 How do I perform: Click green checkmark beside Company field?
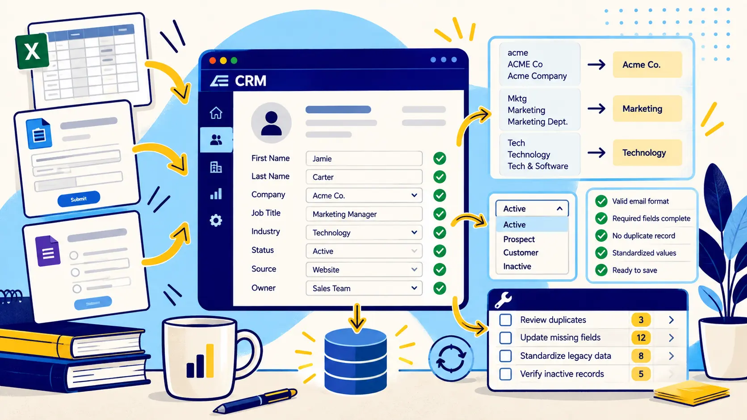[x=440, y=195]
